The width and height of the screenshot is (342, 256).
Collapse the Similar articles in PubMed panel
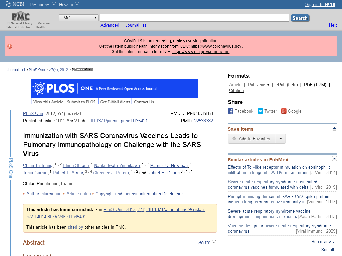[x=334, y=158]
